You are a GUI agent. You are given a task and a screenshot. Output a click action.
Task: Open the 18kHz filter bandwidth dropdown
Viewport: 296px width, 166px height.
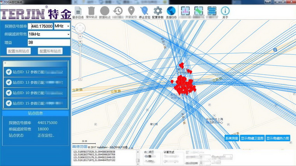49,34
